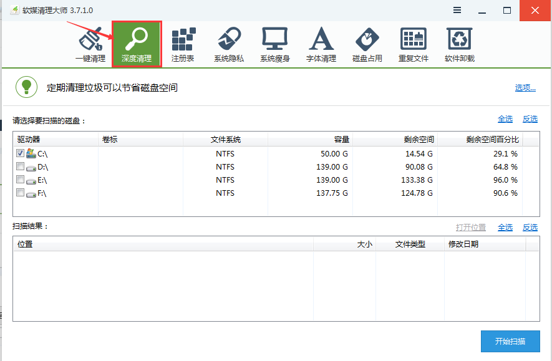
Task: Open the 选项... options link
Action: click(525, 87)
